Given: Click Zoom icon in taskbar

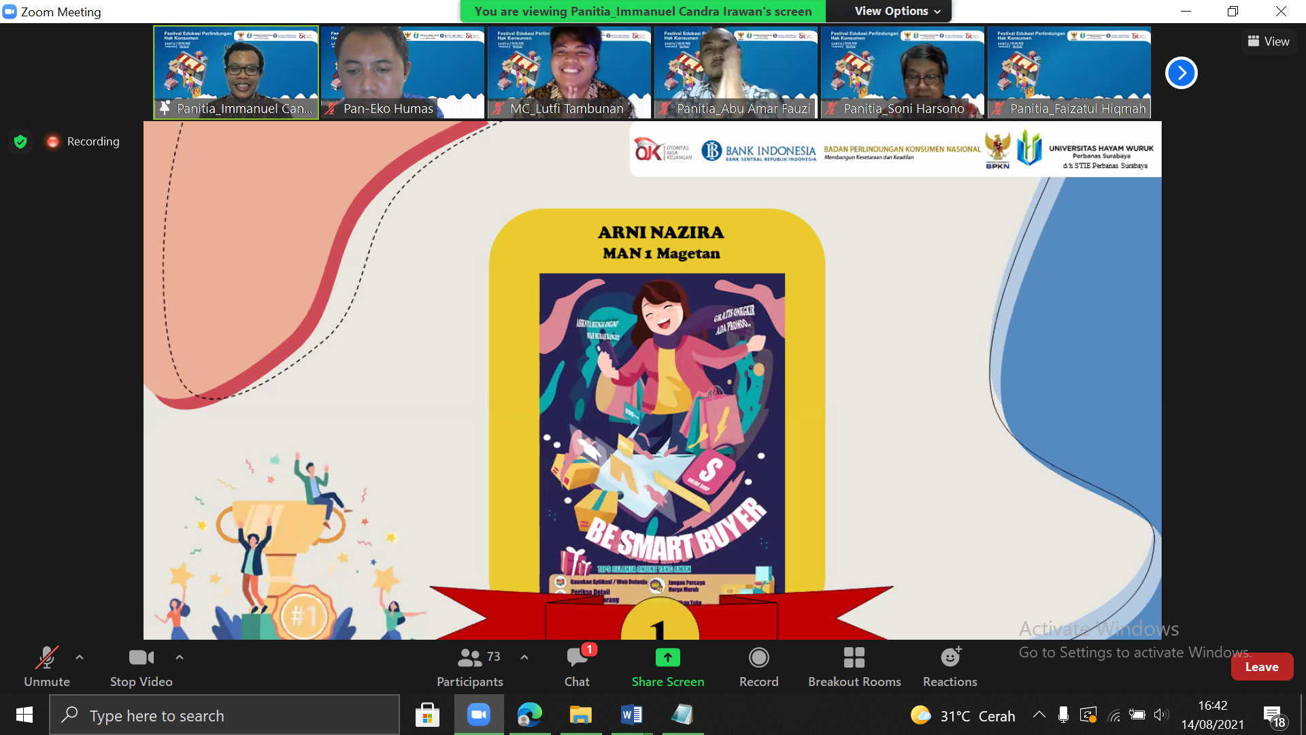Looking at the screenshot, I should [479, 715].
